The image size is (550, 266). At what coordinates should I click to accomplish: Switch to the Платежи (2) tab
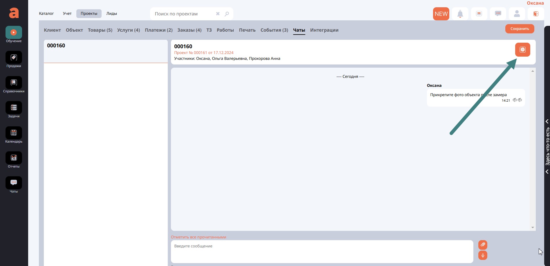(158, 30)
